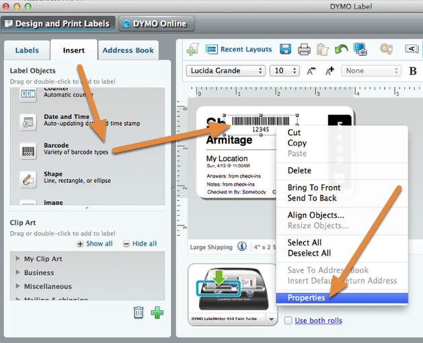Open the printer selection dropdown arrow
Image resolution: width=423 pixels, height=343 pixels.
(x=272, y=319)
